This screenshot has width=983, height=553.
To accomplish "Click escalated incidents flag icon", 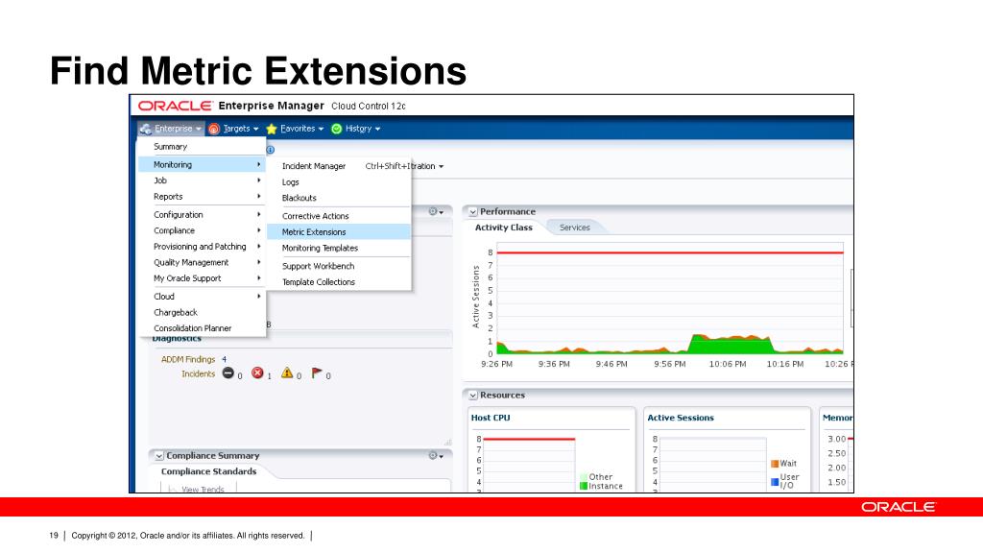I will (x=317, y=373).
